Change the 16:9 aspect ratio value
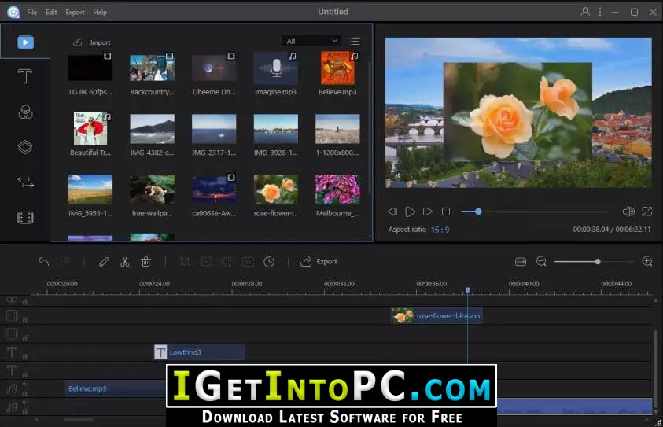This screenshot has width=663, height=427. coord(440,230)
